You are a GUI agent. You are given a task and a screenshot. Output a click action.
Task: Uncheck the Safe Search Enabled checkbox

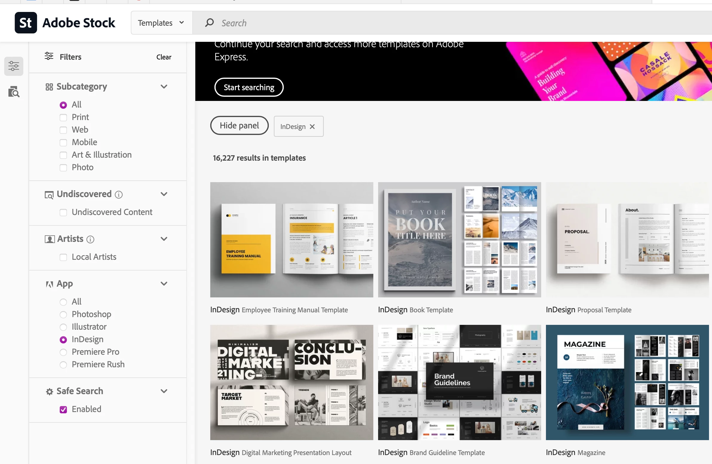63,410
